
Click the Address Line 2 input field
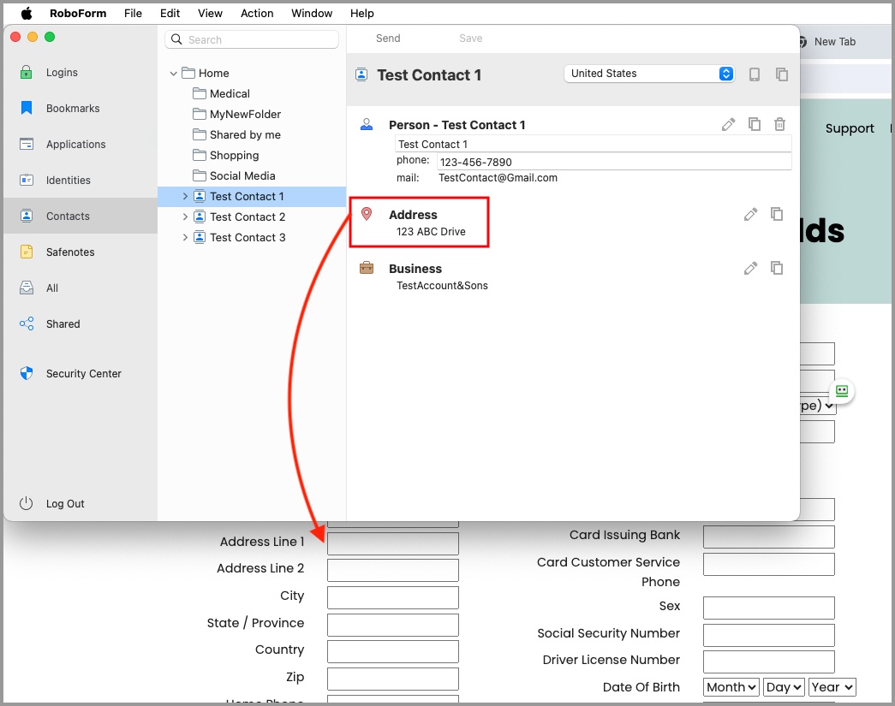tap(393, 570)
